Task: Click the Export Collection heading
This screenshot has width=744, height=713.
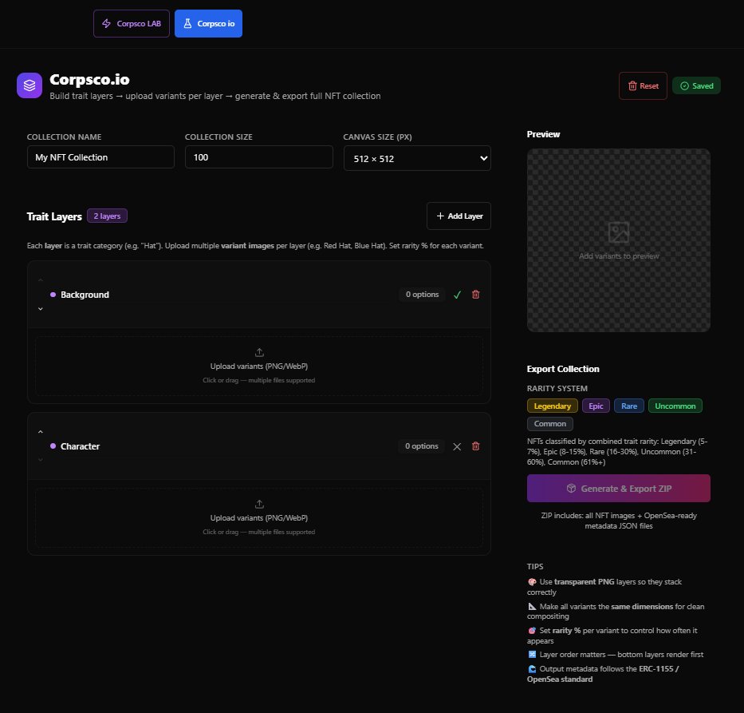Action: pos(563,369)
